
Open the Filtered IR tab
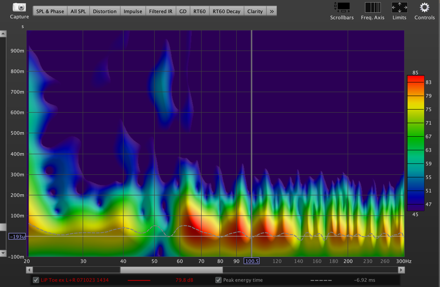tap(161, 11)
